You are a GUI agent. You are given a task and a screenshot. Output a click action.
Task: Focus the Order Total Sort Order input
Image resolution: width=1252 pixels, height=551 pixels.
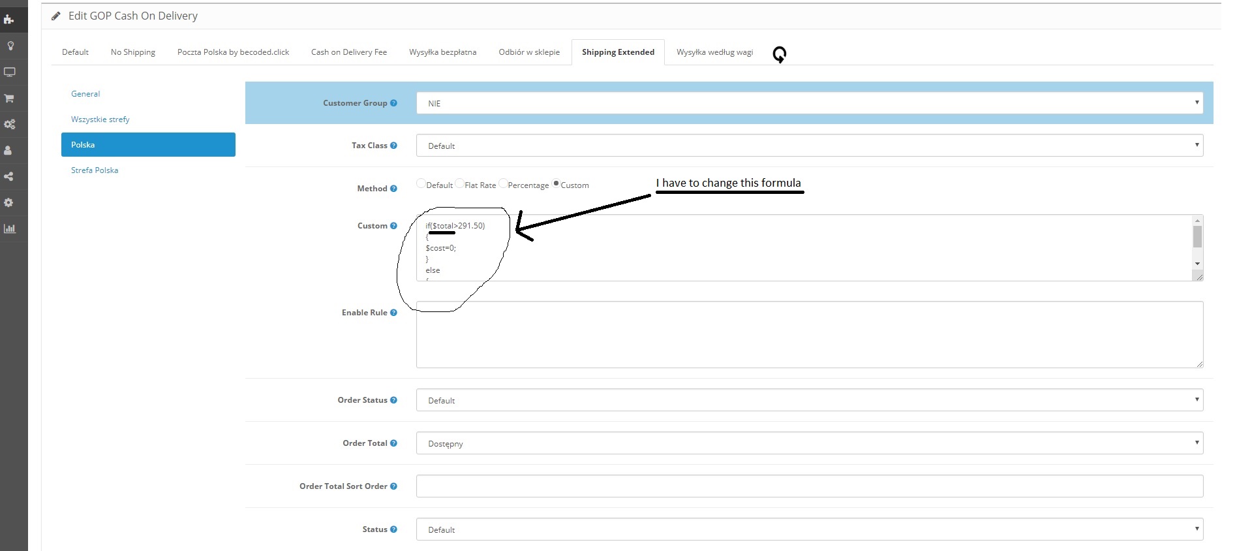810,486
